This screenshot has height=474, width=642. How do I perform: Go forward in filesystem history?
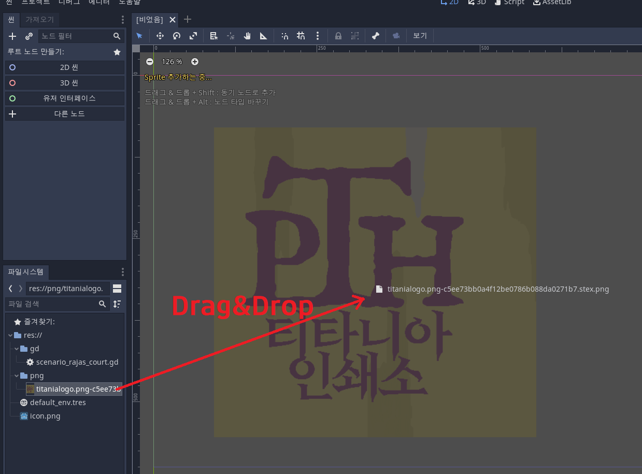coord(20,289)
